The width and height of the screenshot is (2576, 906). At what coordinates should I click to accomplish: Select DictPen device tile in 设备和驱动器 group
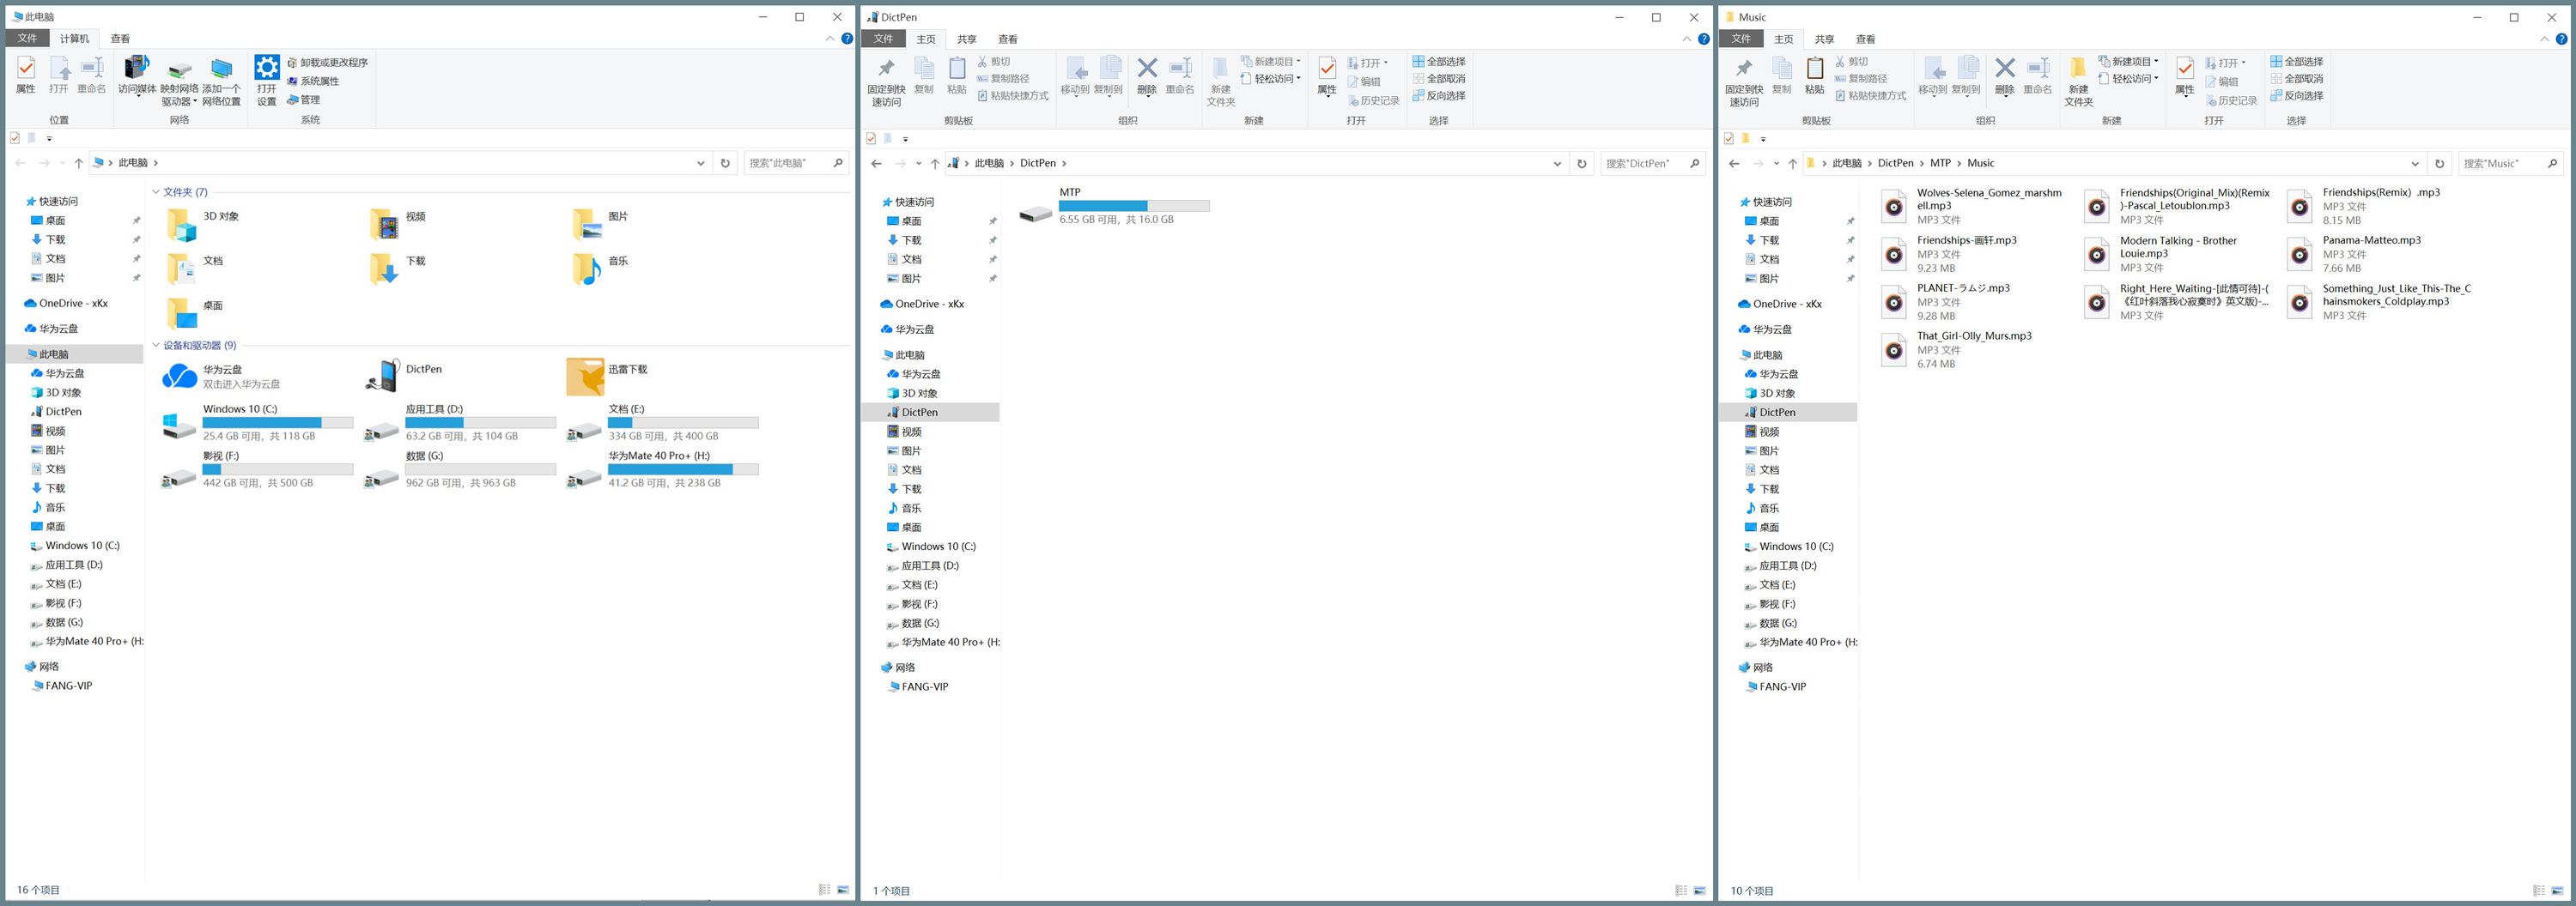[404, 377]
